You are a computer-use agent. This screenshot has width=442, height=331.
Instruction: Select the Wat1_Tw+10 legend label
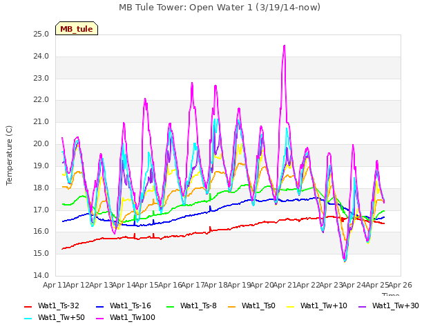click(x=324, y=305)
